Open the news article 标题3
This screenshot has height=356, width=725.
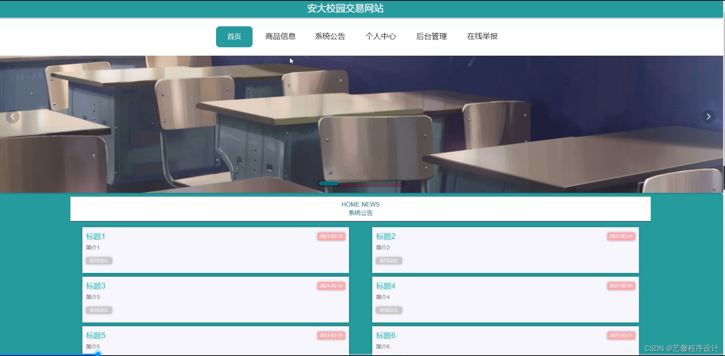(95, 286)
